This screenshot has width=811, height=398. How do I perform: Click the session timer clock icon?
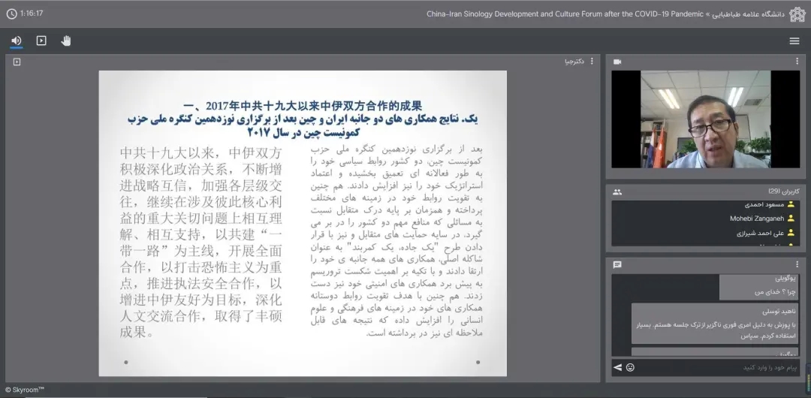pos(11,14)
